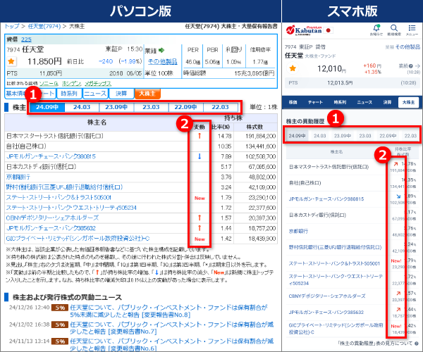This screenshot has height=352, width=423.
Task: Open the menu list icon in smartphone header
Action: click(x=412, y=30)
